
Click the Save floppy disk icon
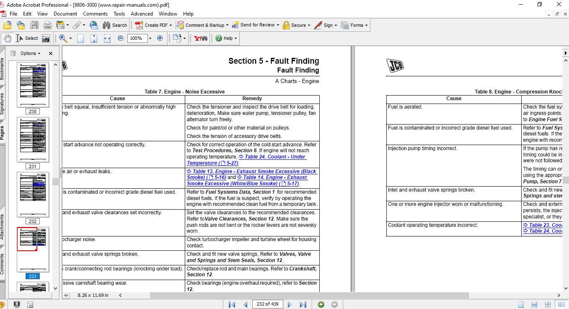point(34,25)
